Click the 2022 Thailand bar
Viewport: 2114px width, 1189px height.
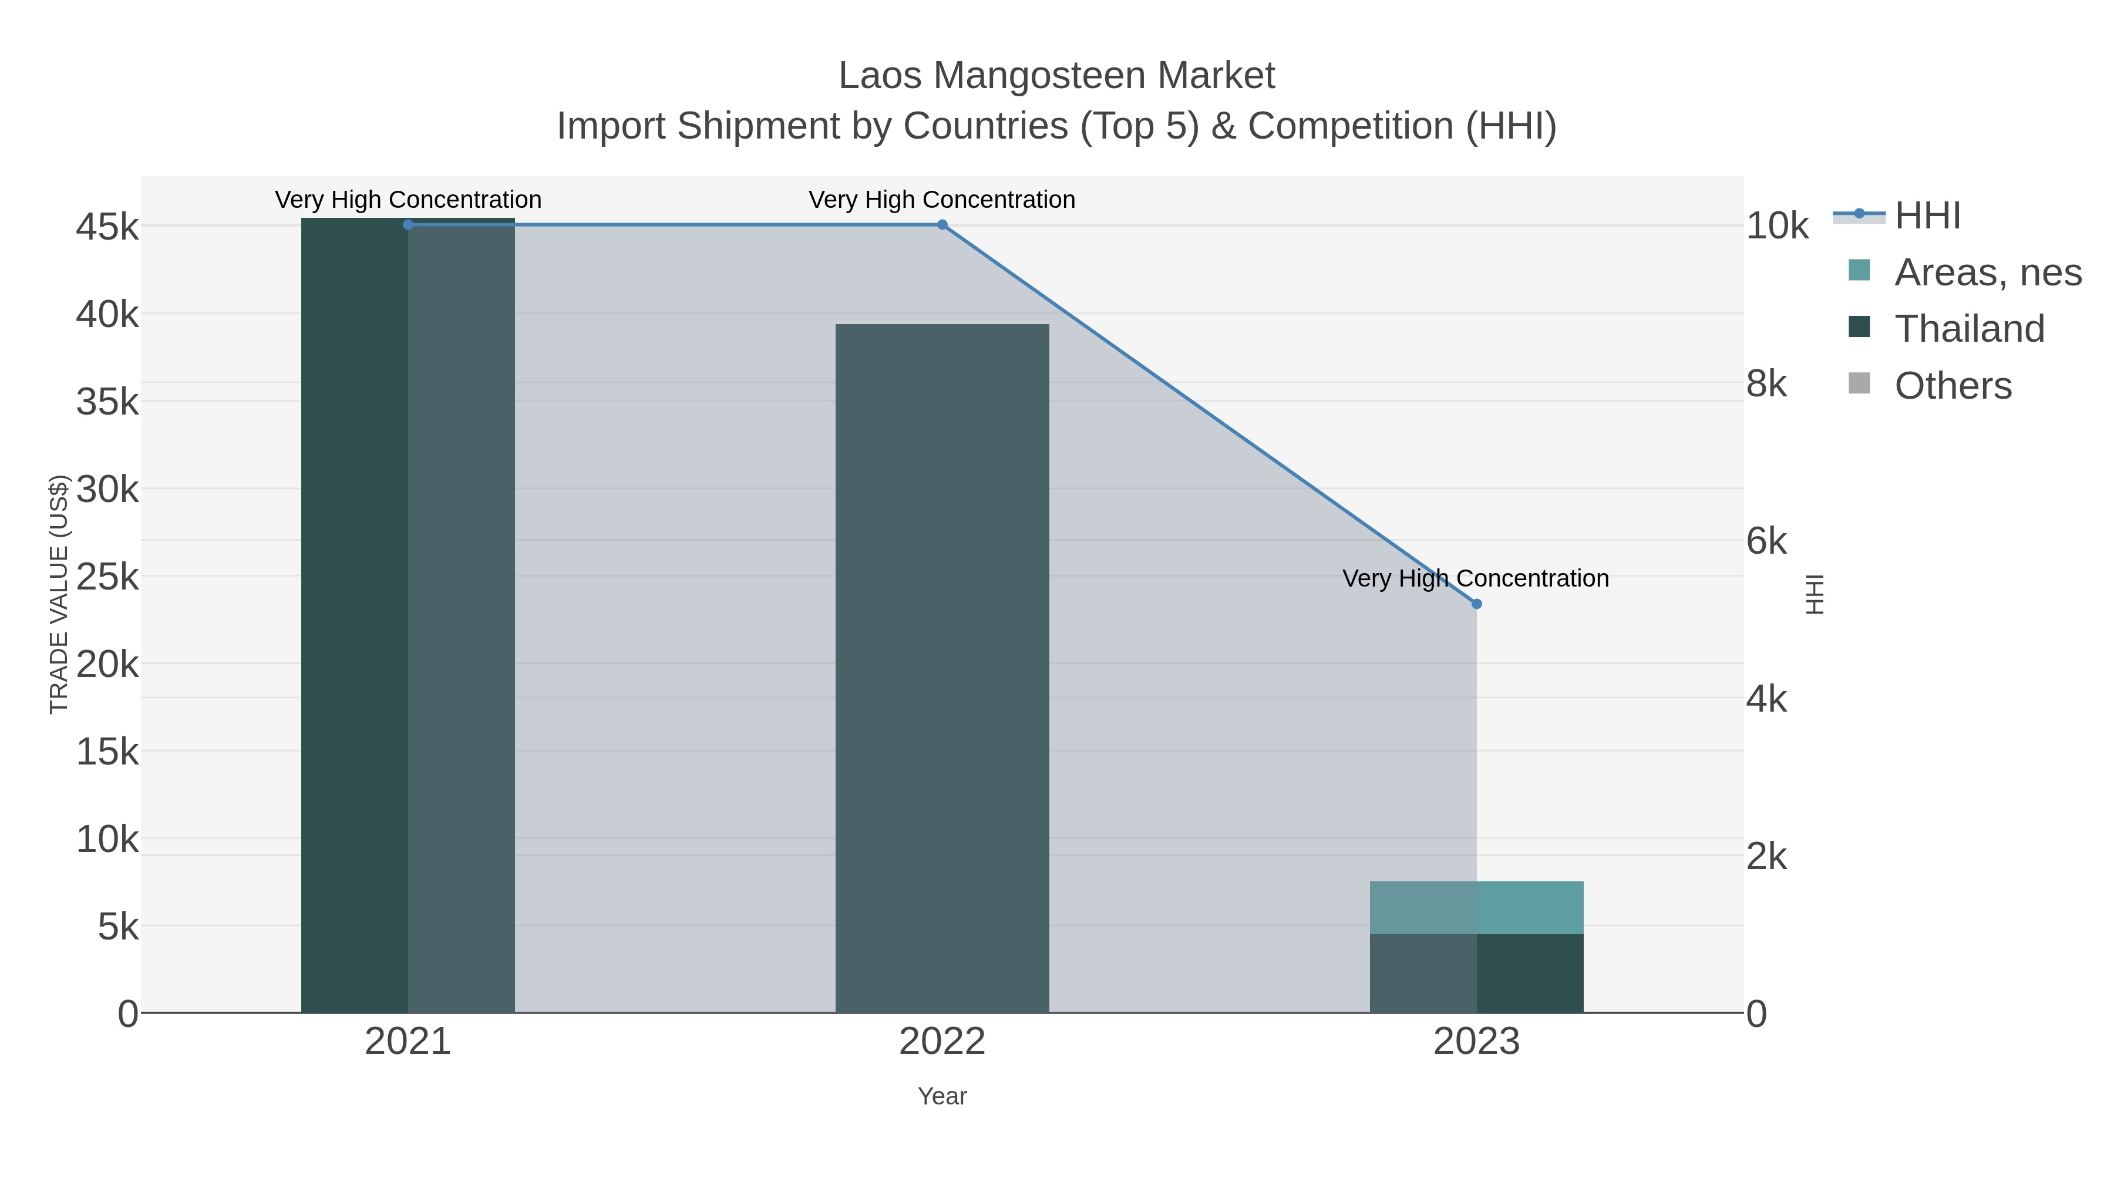pyautogui.click(x=942, y=669)
